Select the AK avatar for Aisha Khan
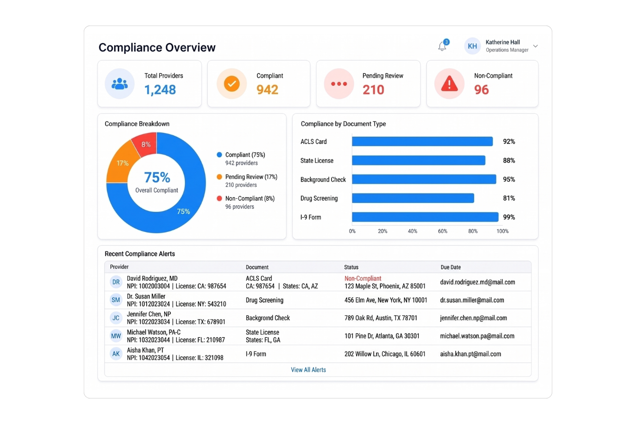The height and width of the screenshot is (424, 636). (x=116, y=353)
